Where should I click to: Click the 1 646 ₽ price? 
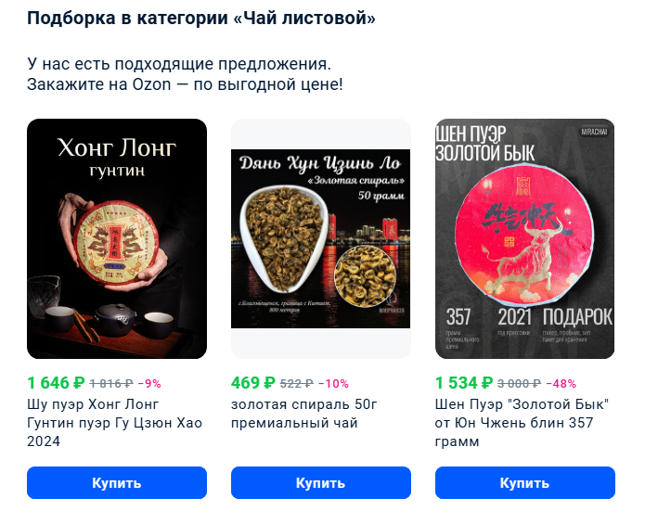point(56,383)
